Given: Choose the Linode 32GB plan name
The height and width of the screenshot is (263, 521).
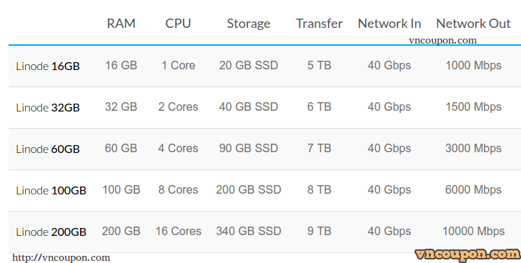Looking at the screenshot, I should [x=48, y=108].
